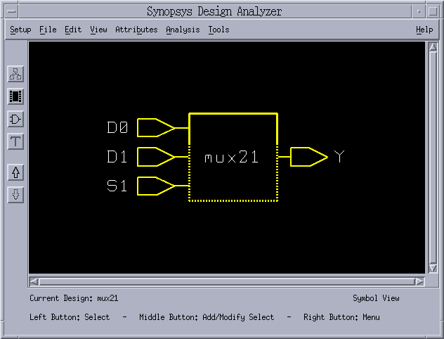Click the D0 port label text

pos(117,127)
